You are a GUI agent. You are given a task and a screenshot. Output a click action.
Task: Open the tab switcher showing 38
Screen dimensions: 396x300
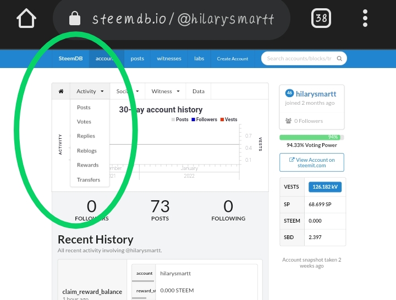pos(321,18)
